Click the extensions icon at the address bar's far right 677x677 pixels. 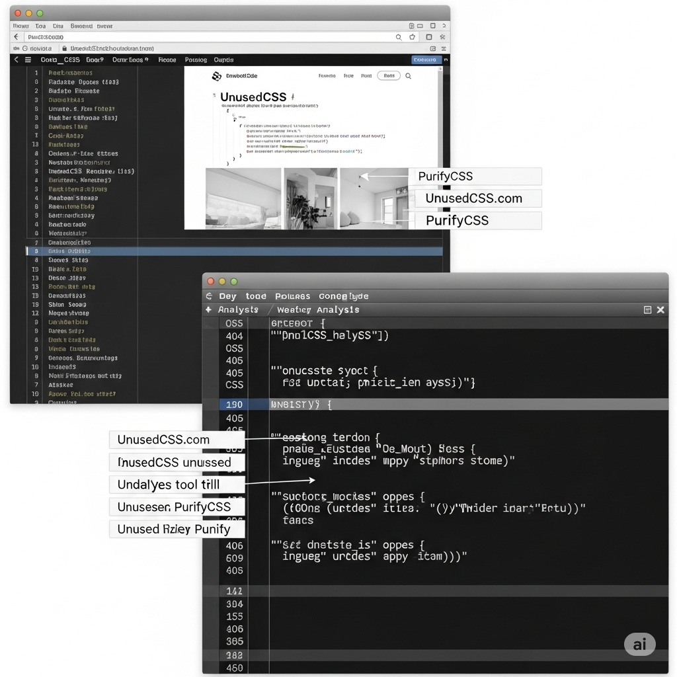pos(442,37)
